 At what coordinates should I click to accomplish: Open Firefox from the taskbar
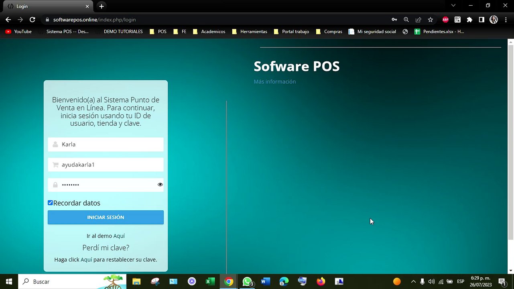click(321, 281)
